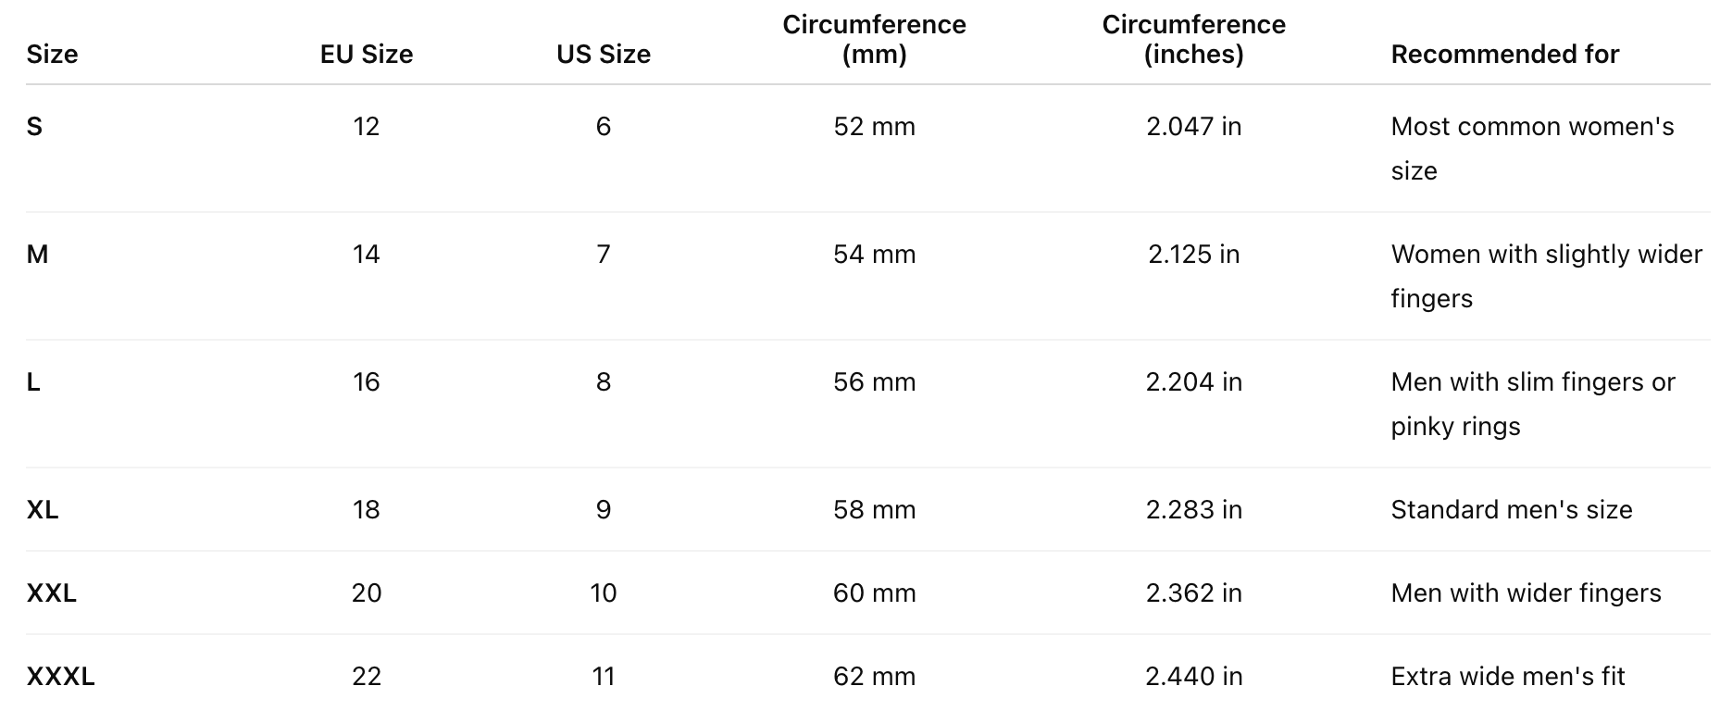Click the US Size column header
1720x711 pixels.
pyautogui.click(x=604, y=55)
